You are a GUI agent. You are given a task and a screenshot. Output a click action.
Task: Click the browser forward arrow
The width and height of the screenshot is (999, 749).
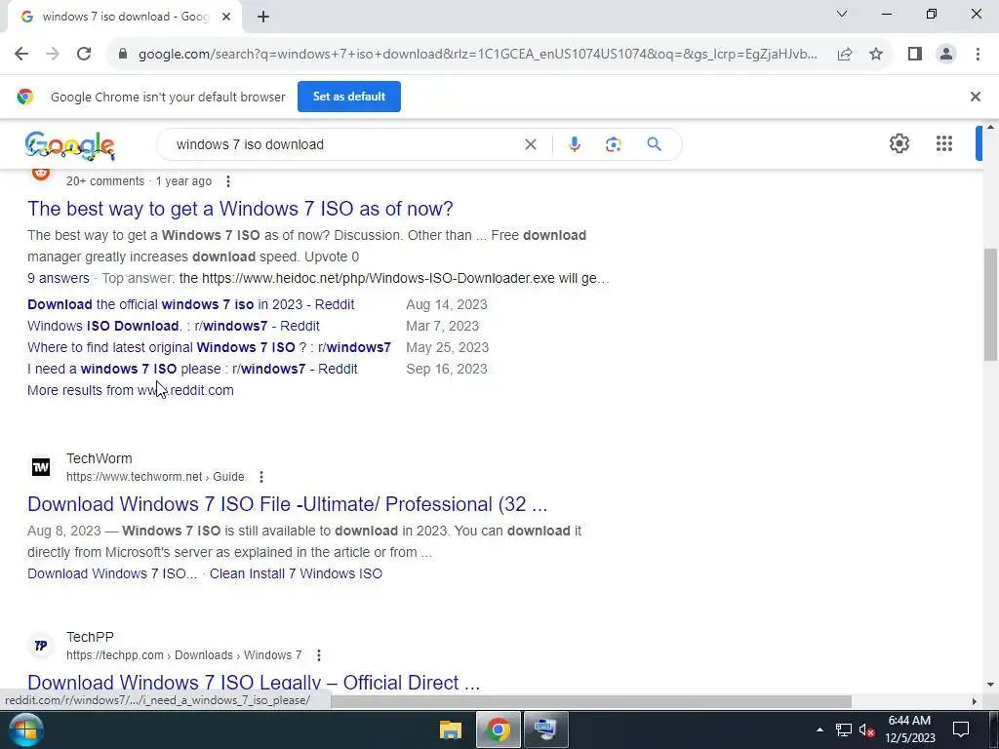[53, 55]
